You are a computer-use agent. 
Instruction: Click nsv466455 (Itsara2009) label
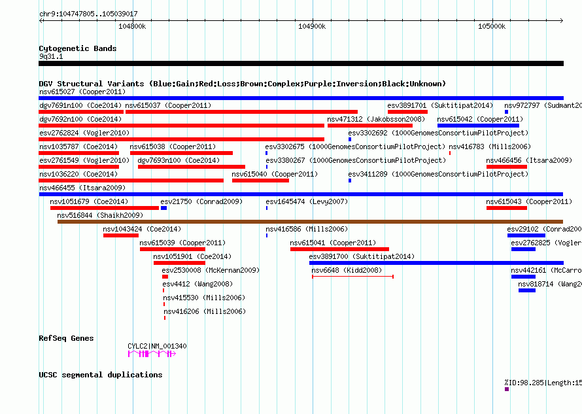point(82,188)
